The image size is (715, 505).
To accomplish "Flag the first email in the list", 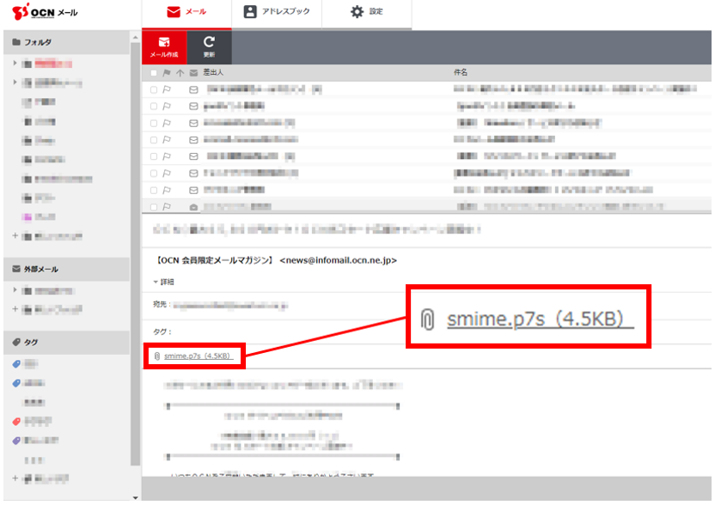I will (167, 89).
